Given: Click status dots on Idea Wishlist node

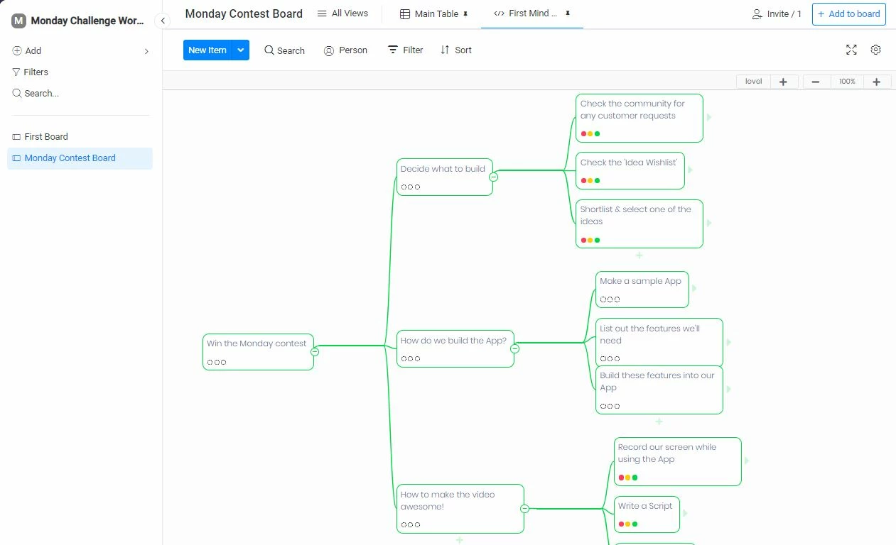Looking at the screenshot, I should [x=590, y=181].
